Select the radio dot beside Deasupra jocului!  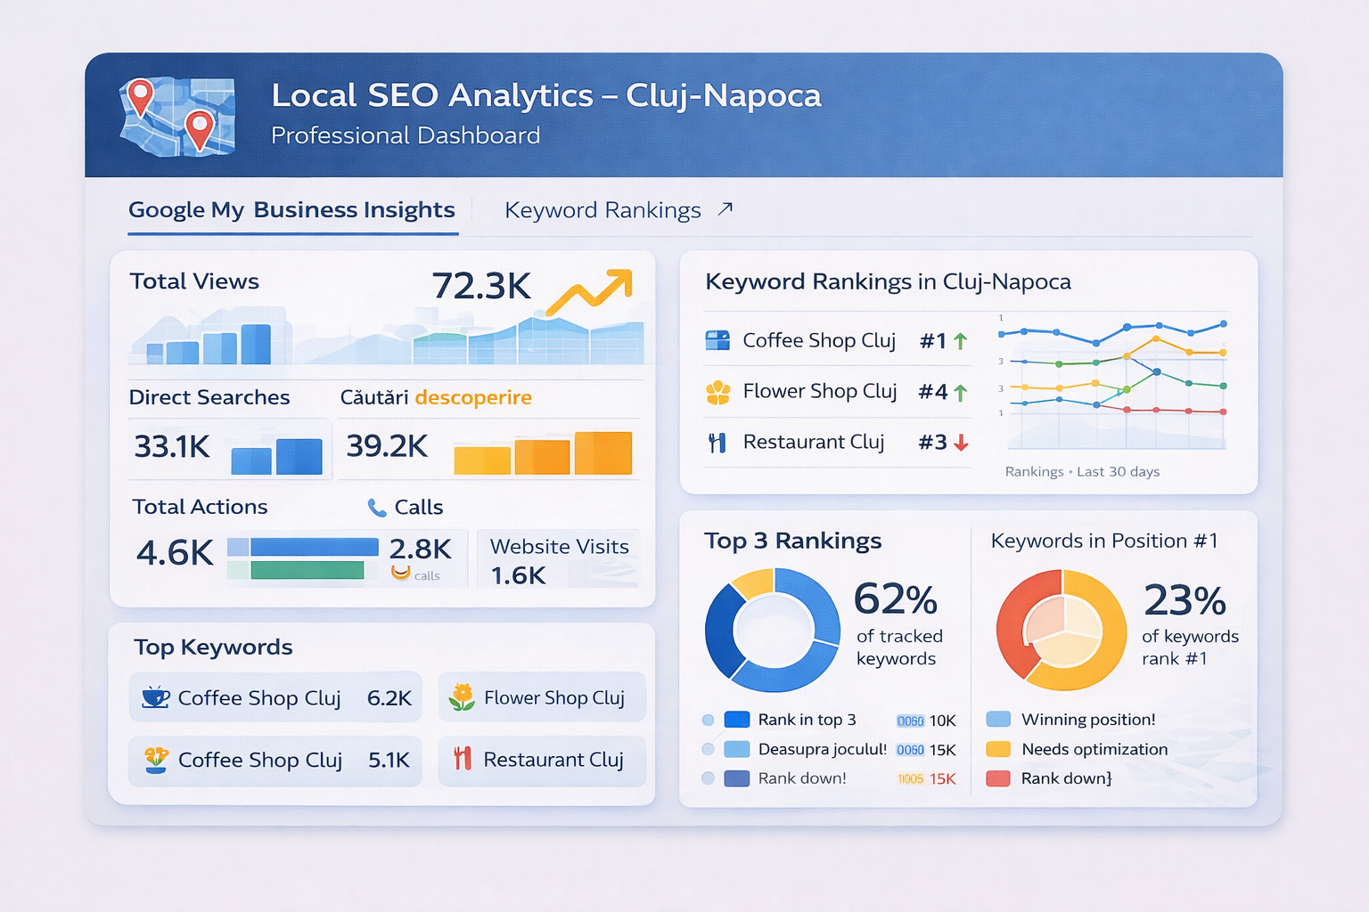[709, 749]
